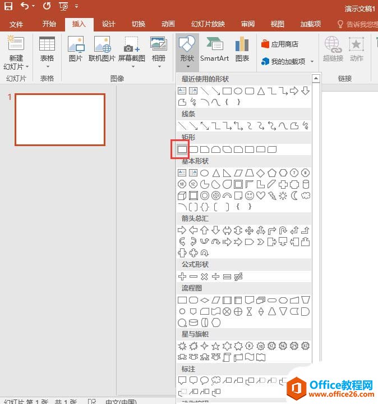Select the multiply sign in 公式形状
This screenshot has height=404, width=378.
pyautogui.click(x=205, y=276)
